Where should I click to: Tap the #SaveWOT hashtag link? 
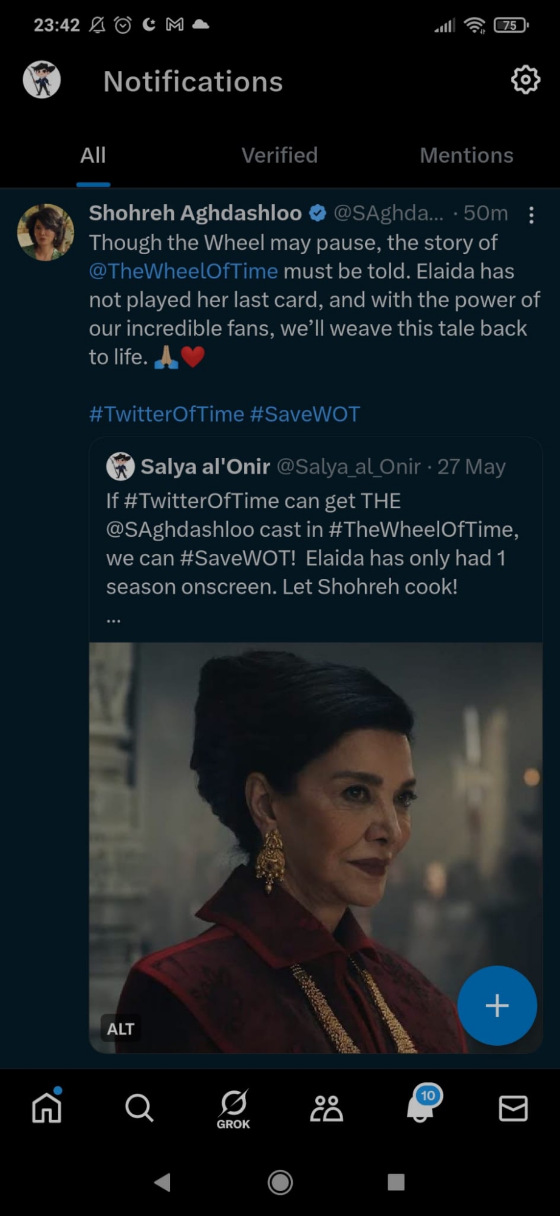click(305, 415)
